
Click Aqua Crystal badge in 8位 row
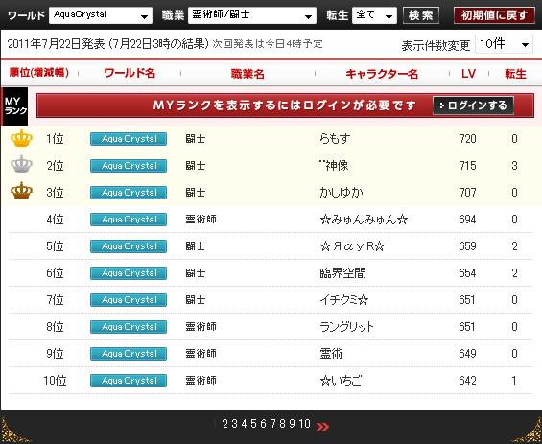129,327
